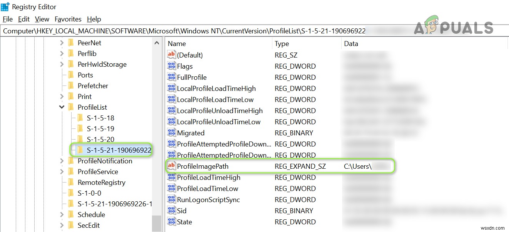Click the Registry Editor title bar app icon
Viewport: 509px width, 232px height.
pos(5,7)
